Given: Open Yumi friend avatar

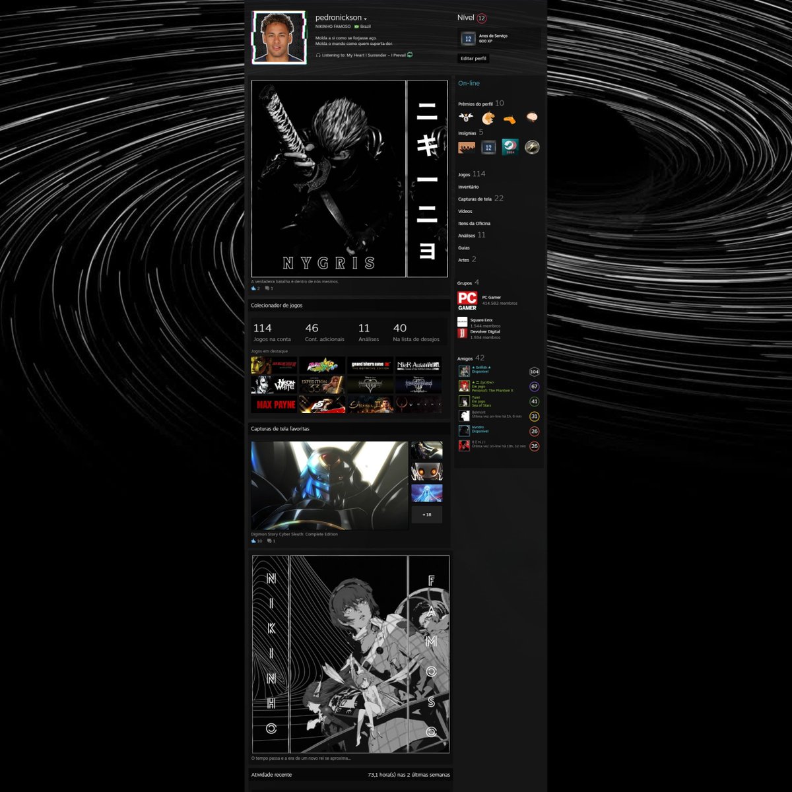Looking at the screenshot, I should pos(464,401).
